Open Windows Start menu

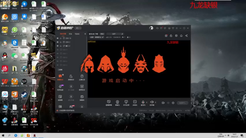(3, 136)
